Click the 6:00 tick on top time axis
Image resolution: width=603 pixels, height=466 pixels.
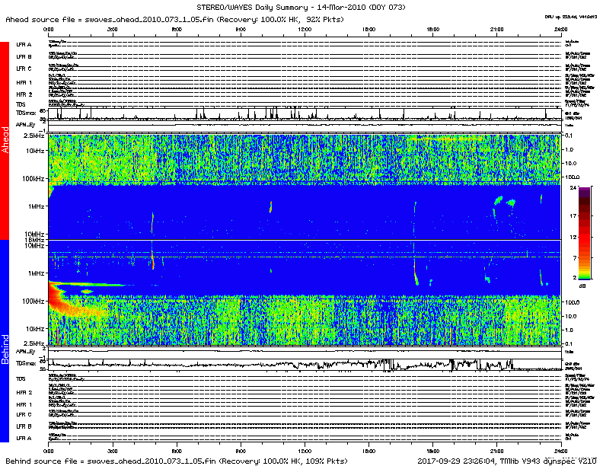click(177, 29)
